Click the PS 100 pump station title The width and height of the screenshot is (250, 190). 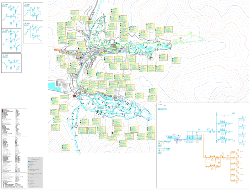(160, 104)
